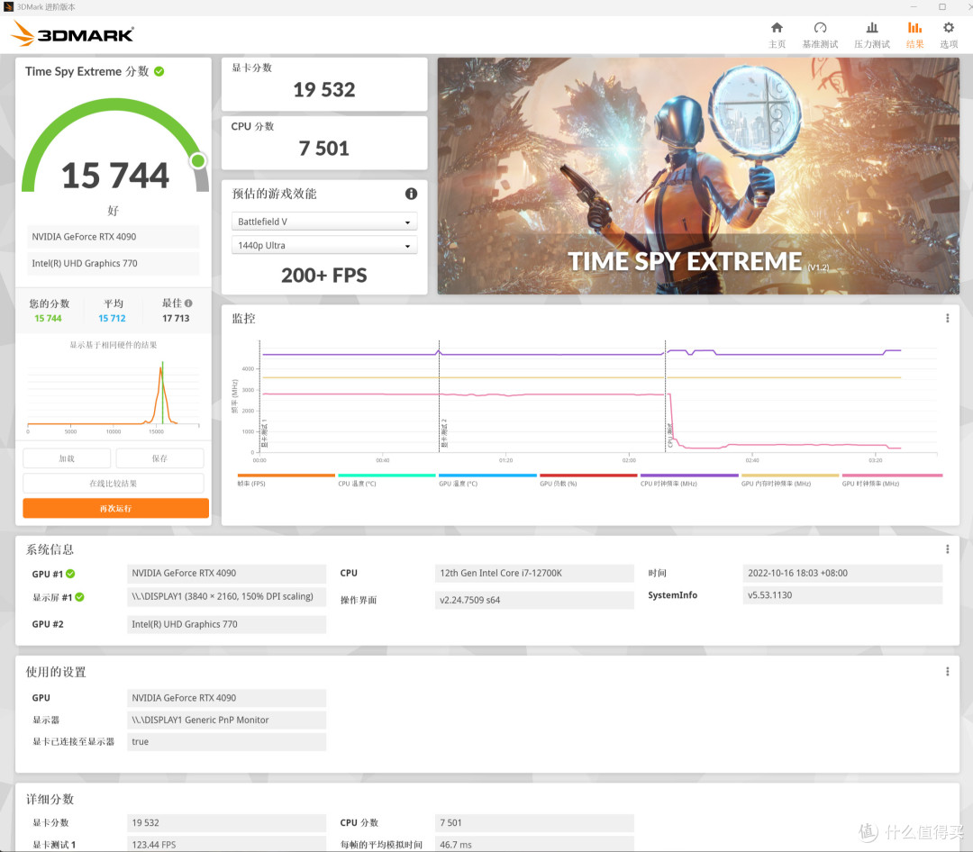This screenshot has width=973, height=852.
Task: Click the green check next to GPU #1
Action: (x=71, y=574)
